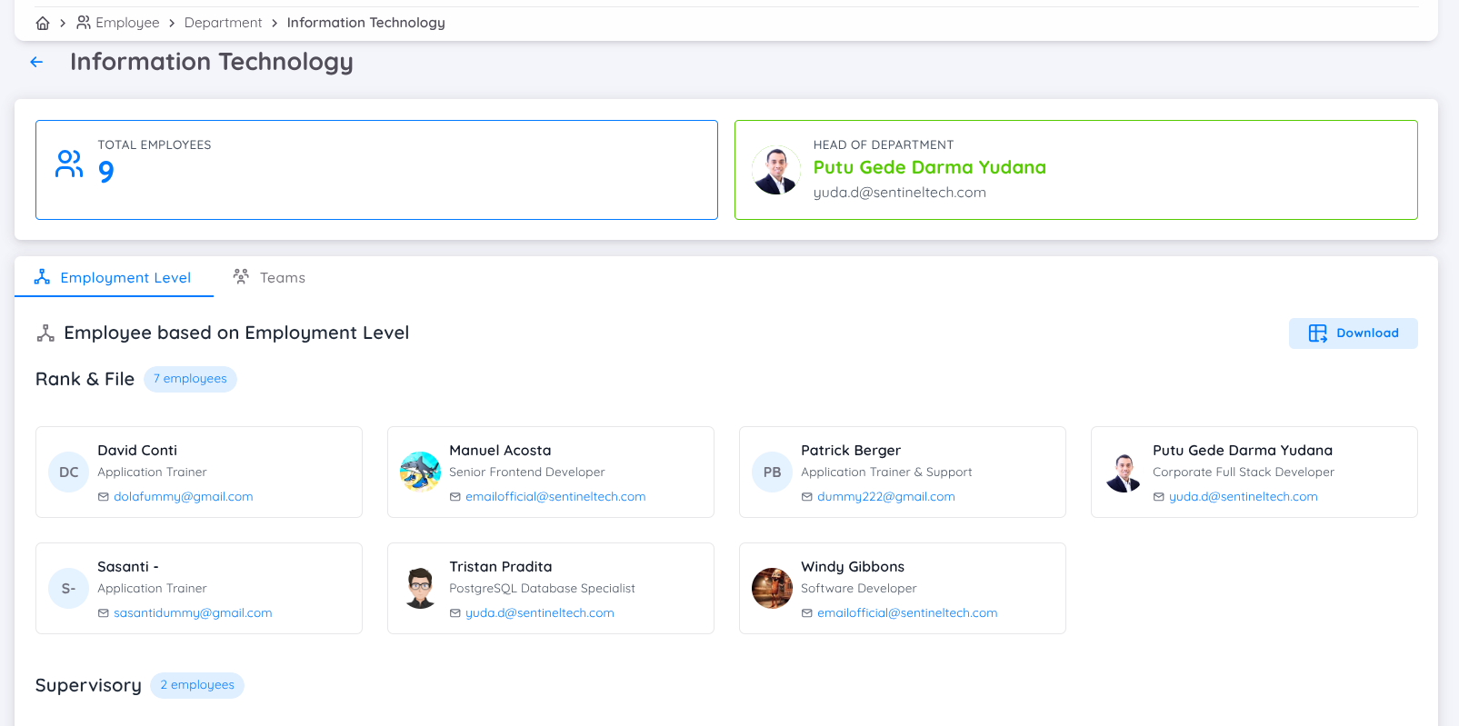This screenshot has width=1459, height=726.
Task: Click the Employment Level tab hierarchy icon
Action: pos(42,277)
